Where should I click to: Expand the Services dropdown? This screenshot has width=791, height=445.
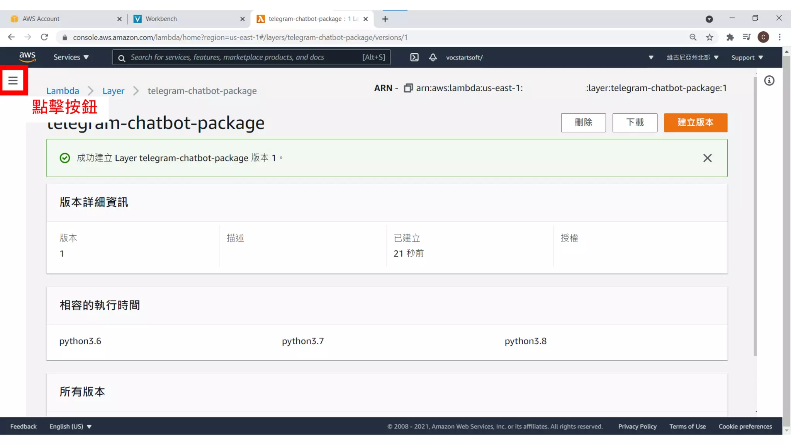[x=71, y=57]
